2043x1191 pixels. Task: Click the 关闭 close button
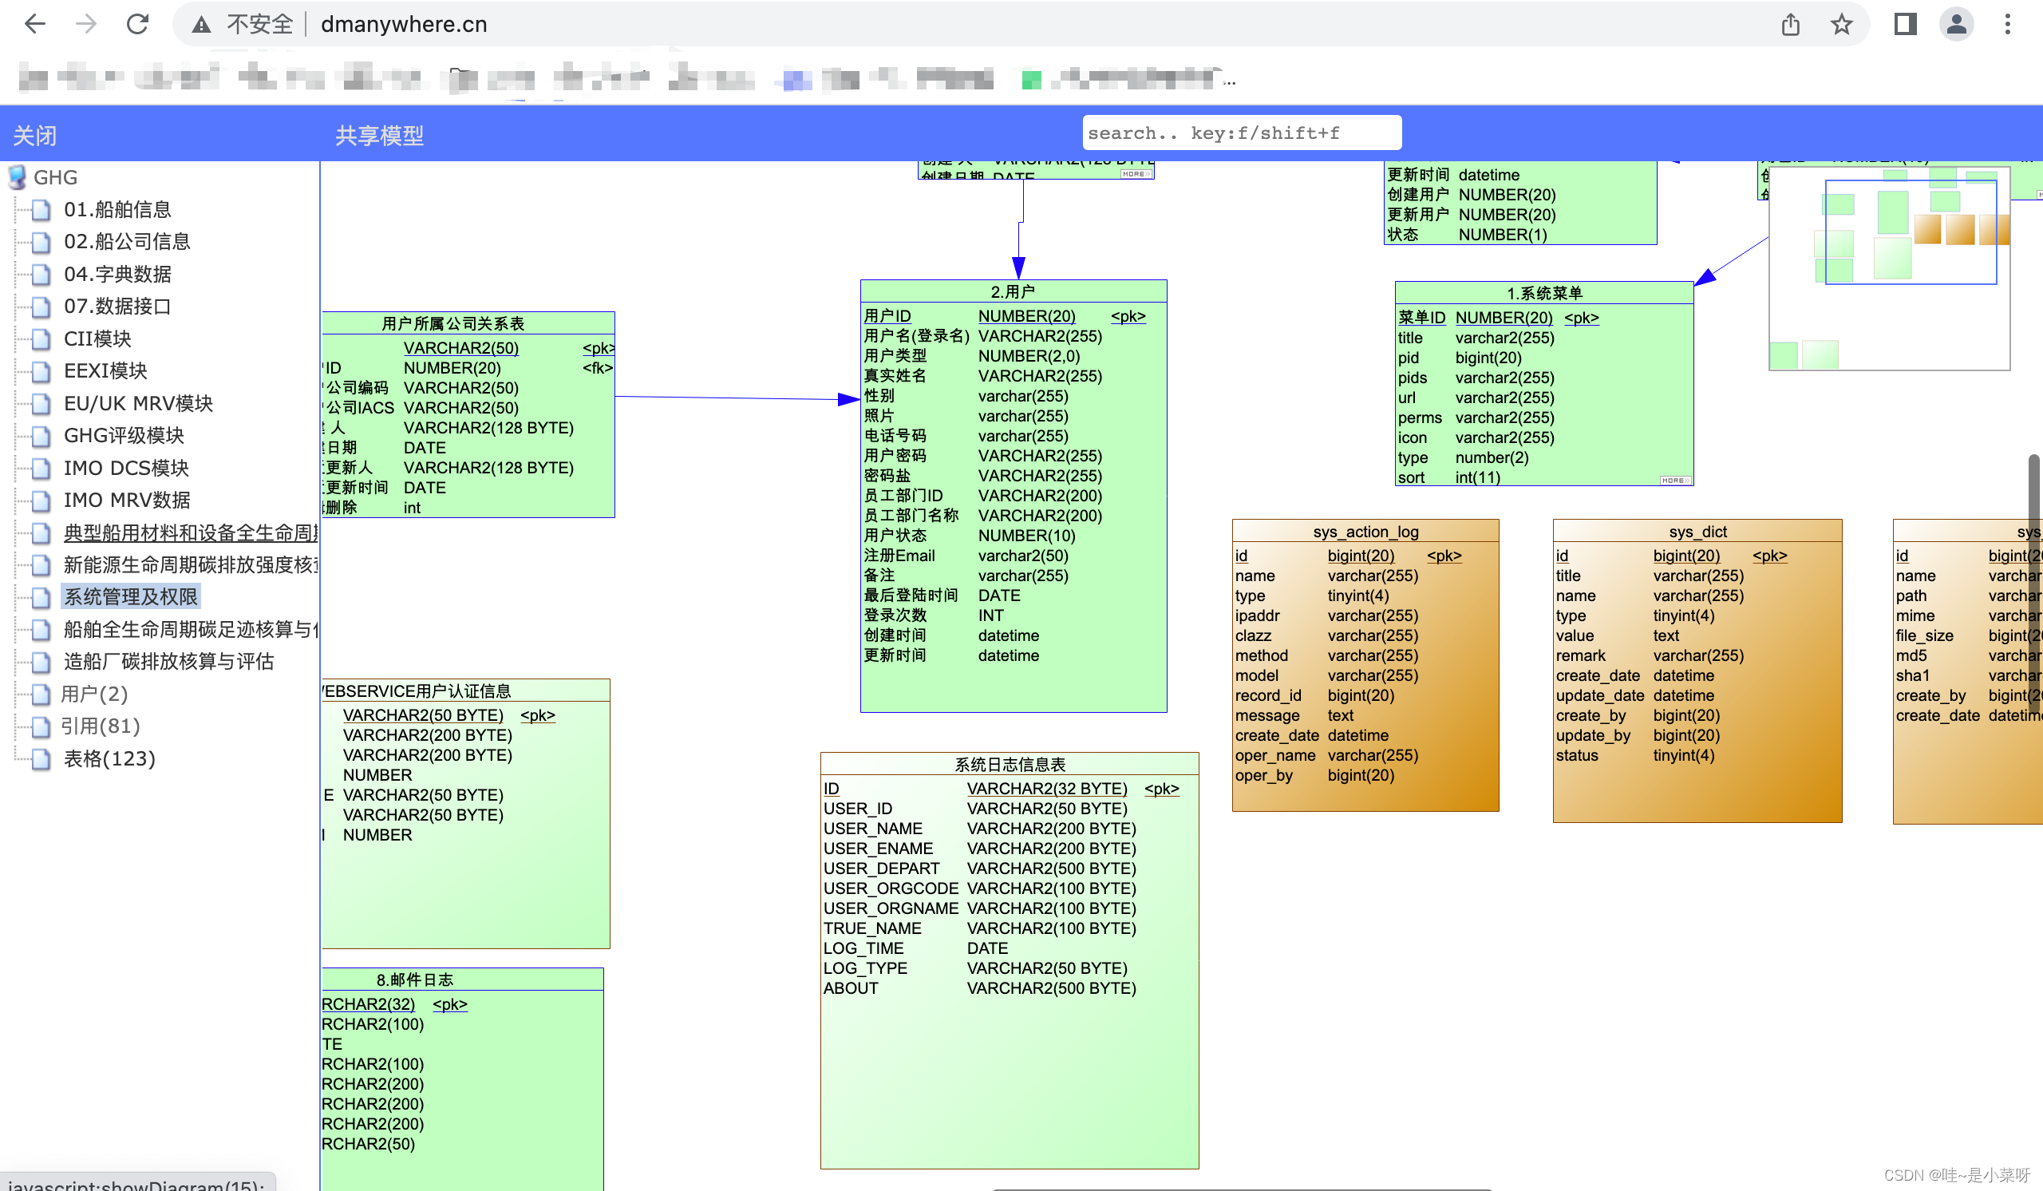click(x=35, y=136)
